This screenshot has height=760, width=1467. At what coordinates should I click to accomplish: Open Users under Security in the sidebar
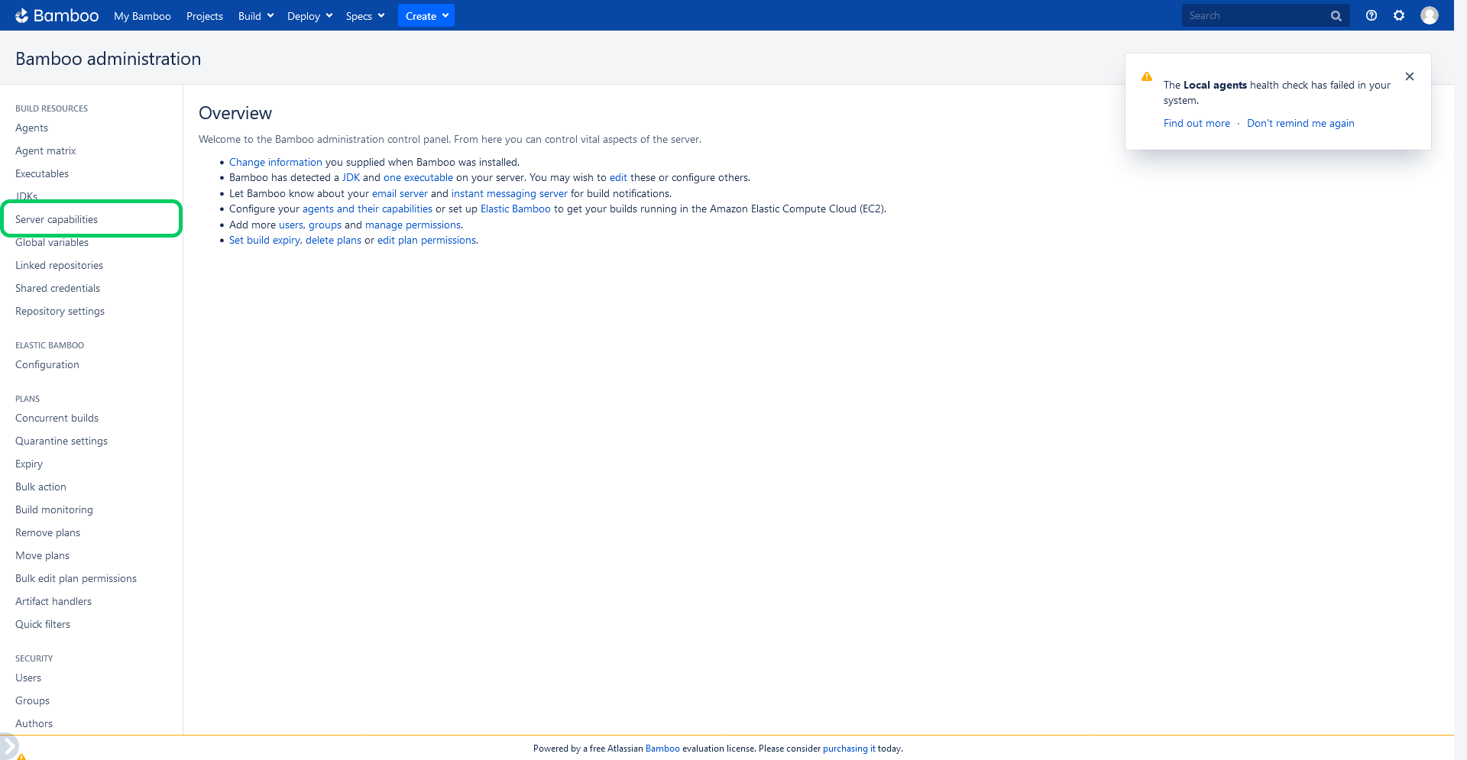[x=28, y=678]
